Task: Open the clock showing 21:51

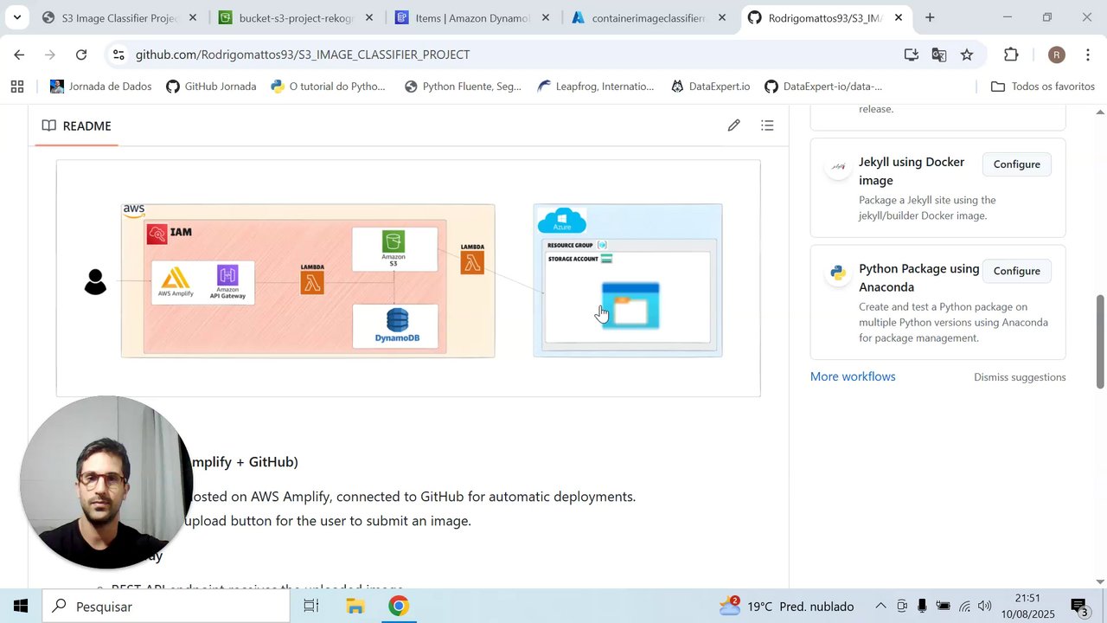Action: click(x=1027, y=607)
